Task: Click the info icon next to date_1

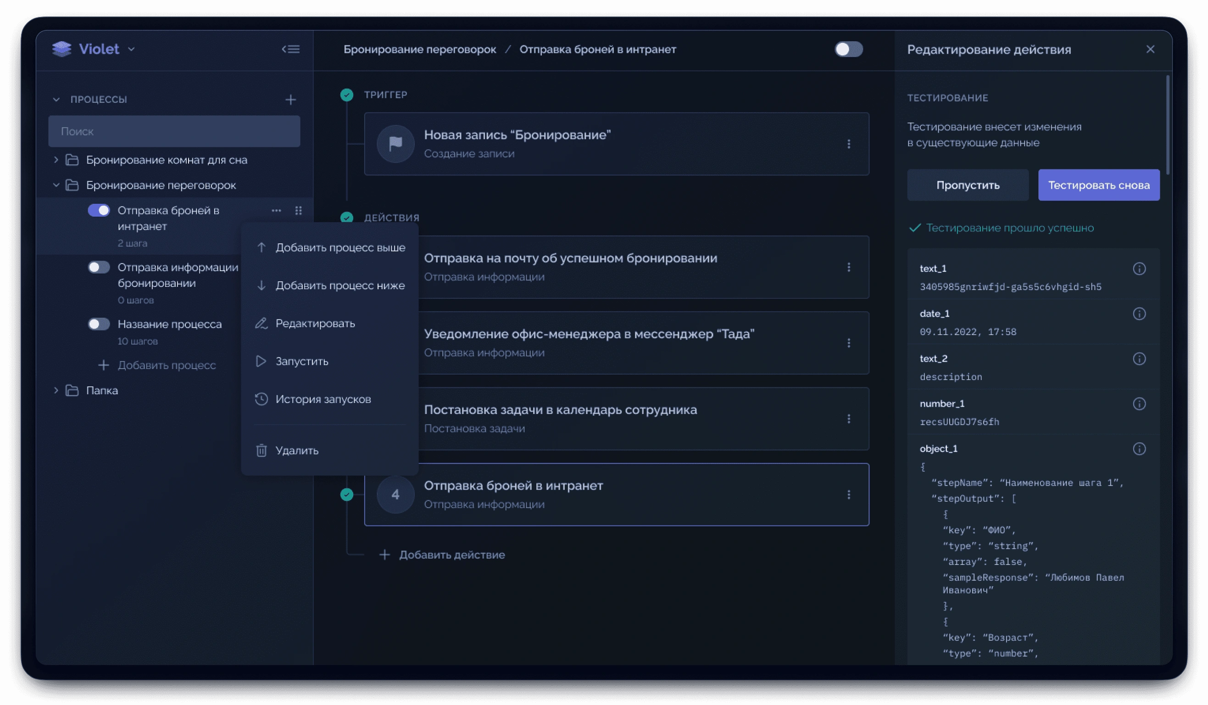Action: (x=1139, y=313)
